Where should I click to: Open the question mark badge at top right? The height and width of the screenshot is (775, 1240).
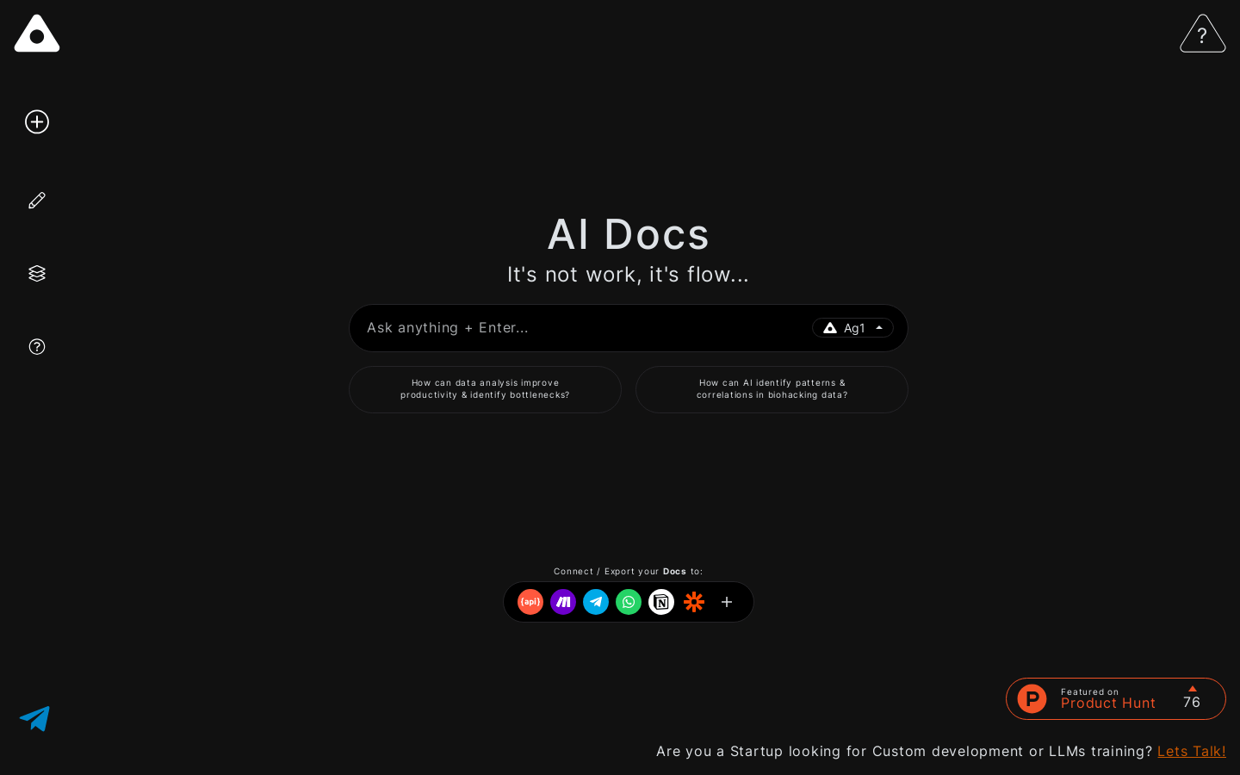click(x=1202, y=34)
